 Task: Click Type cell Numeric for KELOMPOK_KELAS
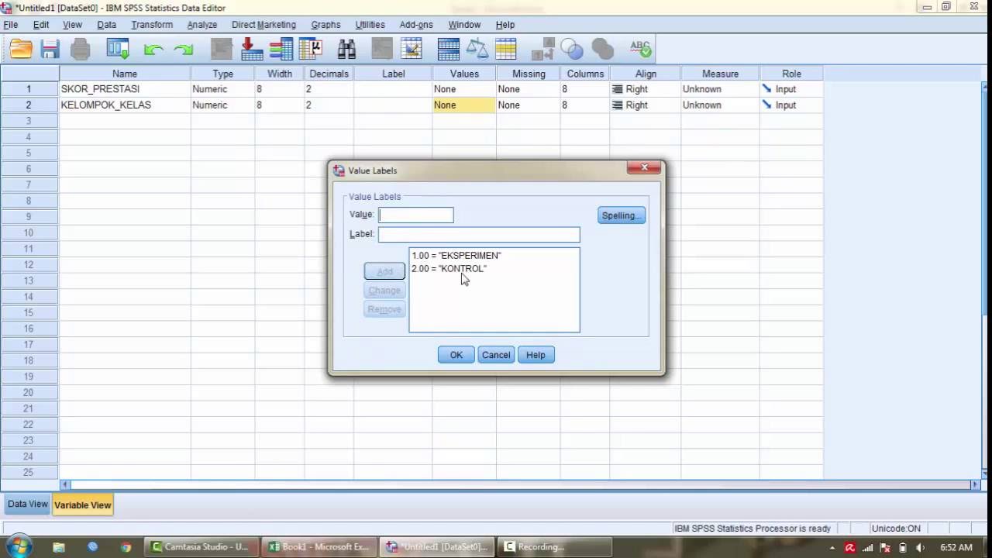pyautogui.click(x=222, y=105)
